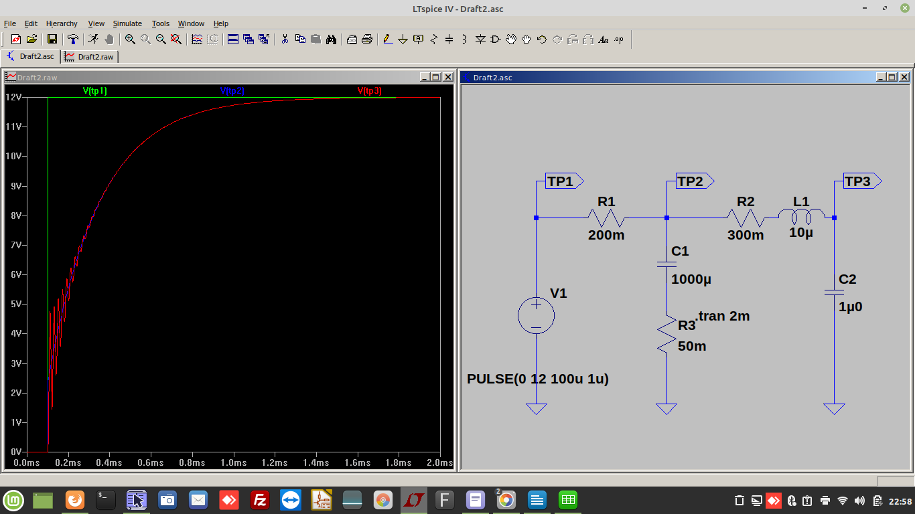Select the Inductor component tool
The width and height of the screenshot is (915, 514).
(x=465, y=39)
